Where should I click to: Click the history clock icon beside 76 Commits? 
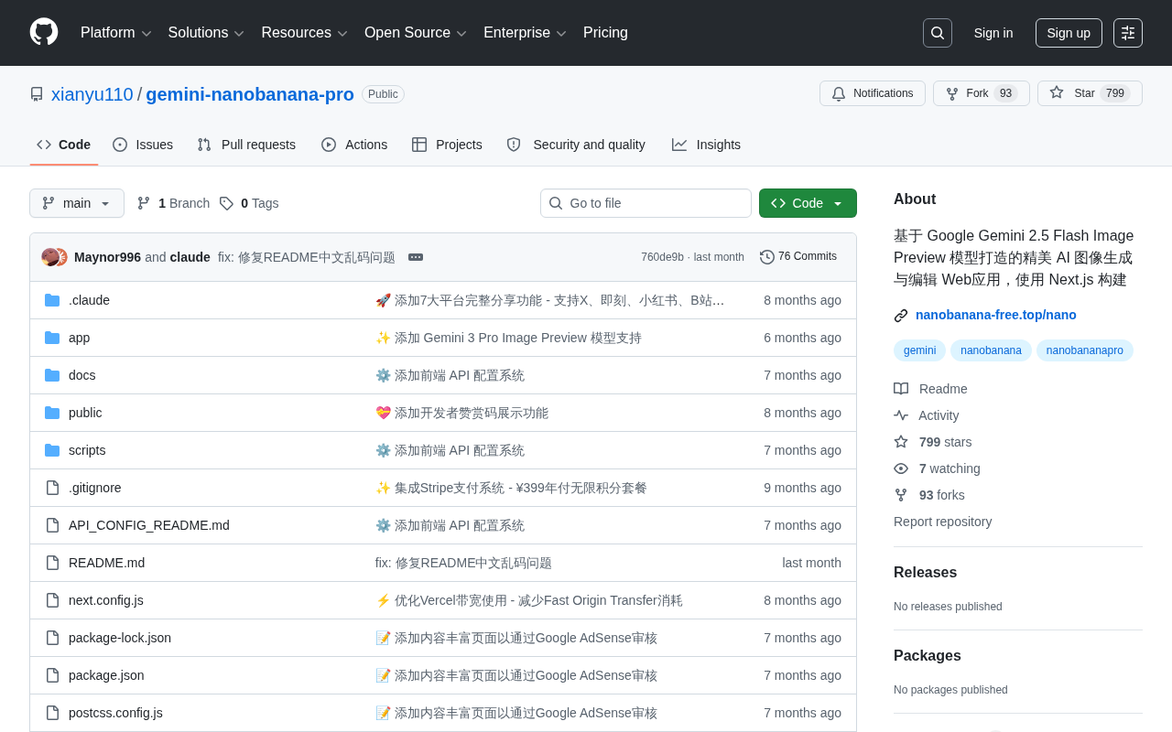767,257
